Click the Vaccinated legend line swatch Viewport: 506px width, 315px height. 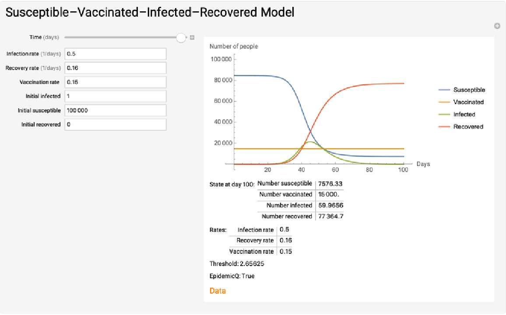click(444, 102)
